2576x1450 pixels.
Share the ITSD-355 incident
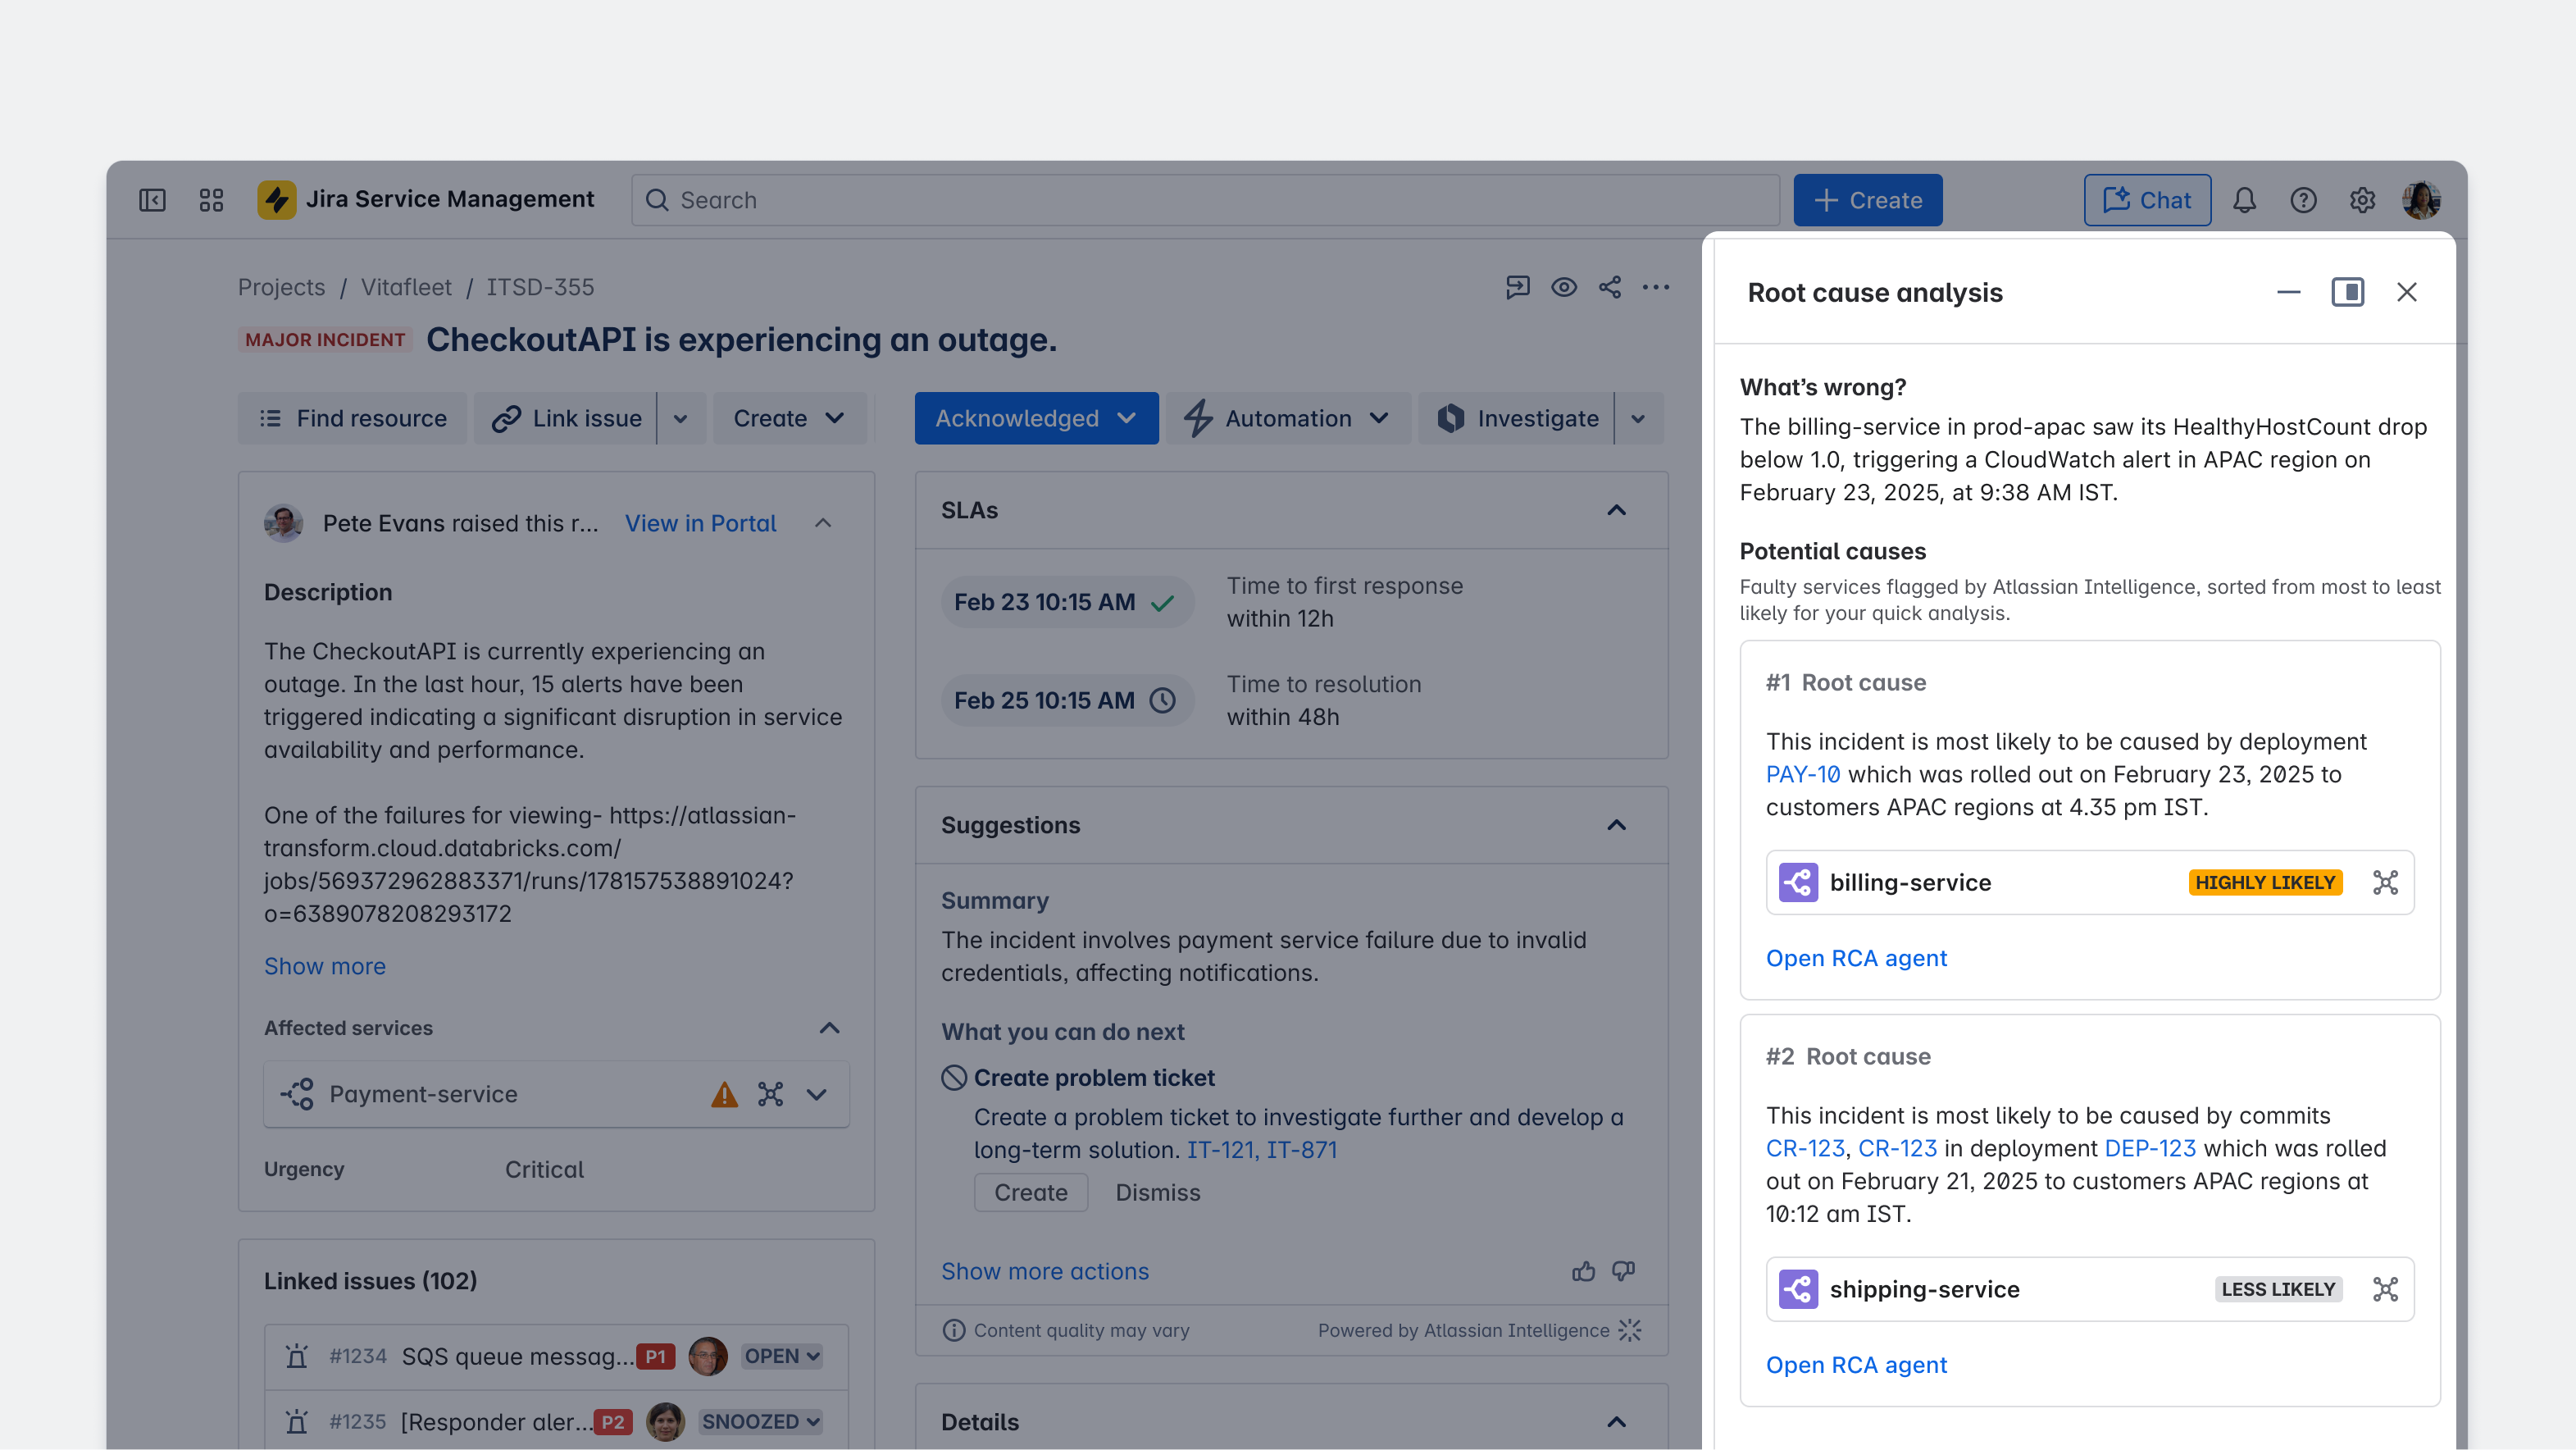point(1610,287)
